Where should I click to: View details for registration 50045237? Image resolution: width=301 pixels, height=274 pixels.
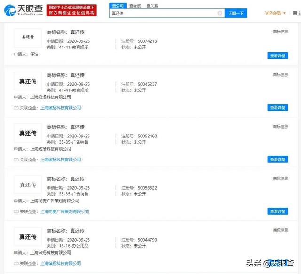[277, 108]
